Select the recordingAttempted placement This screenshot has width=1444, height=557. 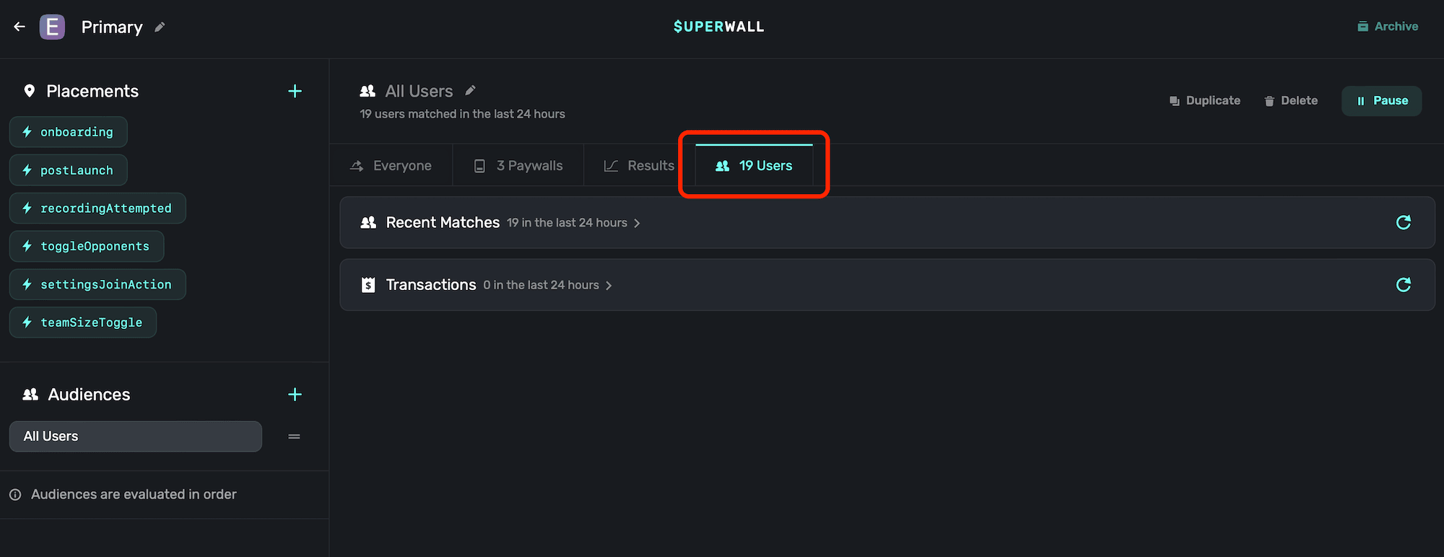coord(97,209)
